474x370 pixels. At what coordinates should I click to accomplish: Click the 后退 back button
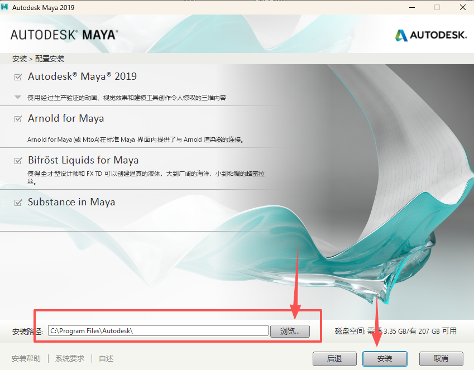point(334,359)
